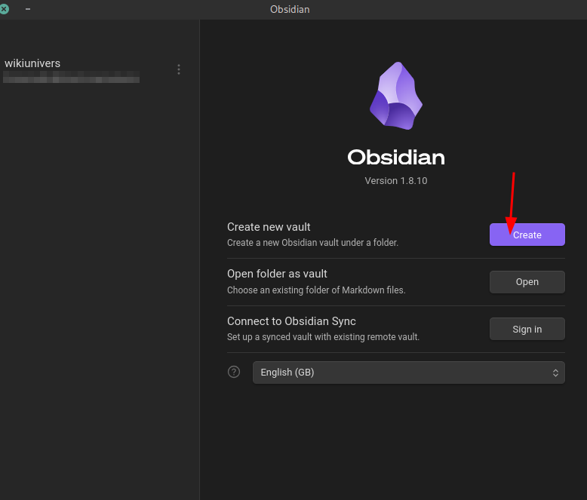Image resolution: width=587 pixels, height=500 pixels.
Task: Open the English (GB) language dropdown
Action: coord(407,373)
